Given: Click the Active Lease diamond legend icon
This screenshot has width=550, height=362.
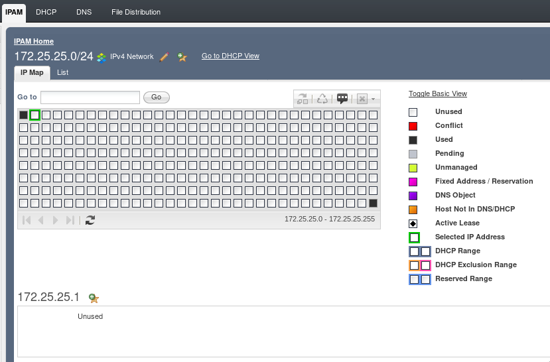Looking at the screenshot, I should 413,223.
